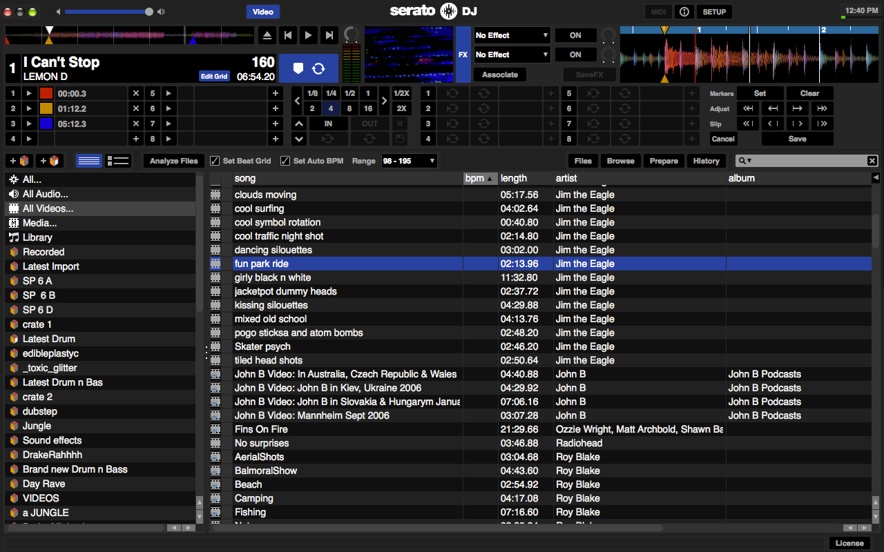Open the History panel tab
This screenshot has width=884, height=552.
(x=707, y=161)
